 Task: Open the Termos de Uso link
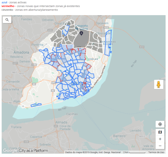[156, 152]
